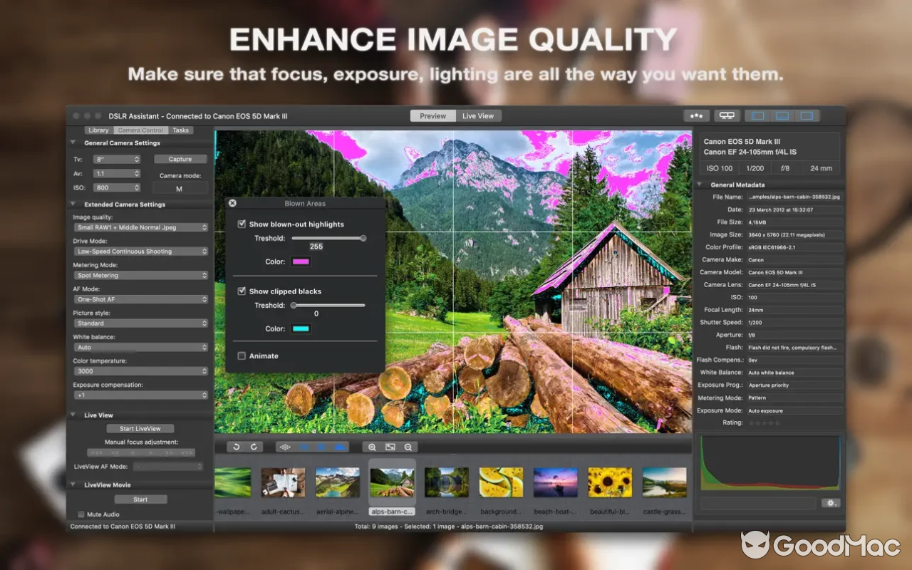912x570 pixels.
Task: Collapse the General Metadata section
Action: click(x=699, y=185)
